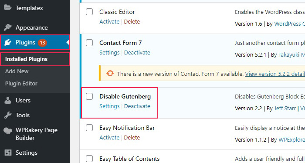The image size is (305, 163).
Task: Open Plugin Editor in the sidebar
Action: (x=21, y=83)
